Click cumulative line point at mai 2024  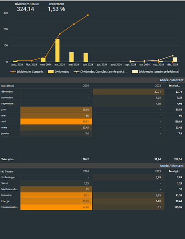(x=74, y=24)
